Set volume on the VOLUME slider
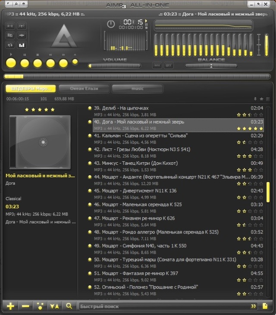Viewport: 276px width, 315px height. tap(114, 66)
